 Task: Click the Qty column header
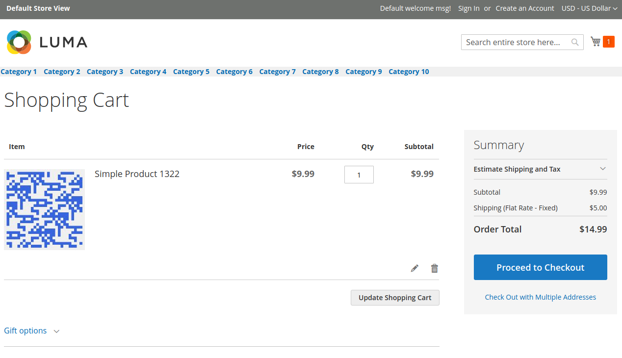click(x=367, y=147)
